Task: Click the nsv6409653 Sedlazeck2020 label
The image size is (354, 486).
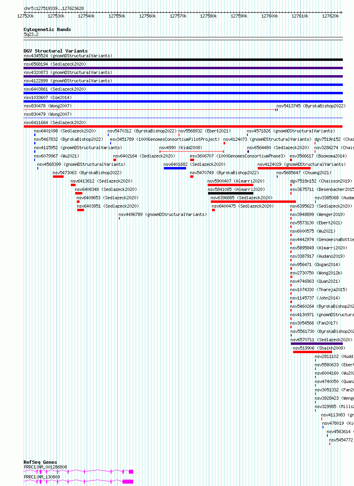Action: (107, 198)
